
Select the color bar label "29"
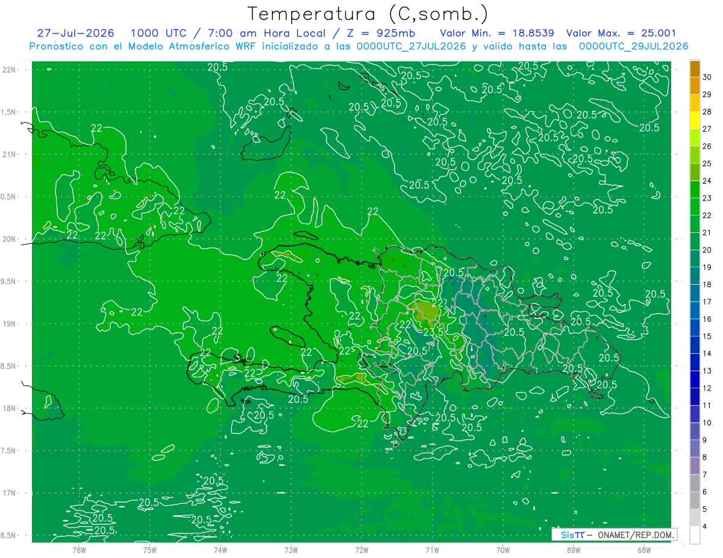click(x=708, y=94)
